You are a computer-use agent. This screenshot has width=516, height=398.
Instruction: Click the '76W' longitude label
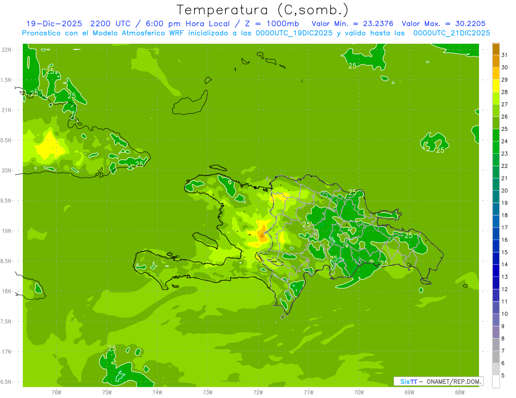tap(56, 392)
